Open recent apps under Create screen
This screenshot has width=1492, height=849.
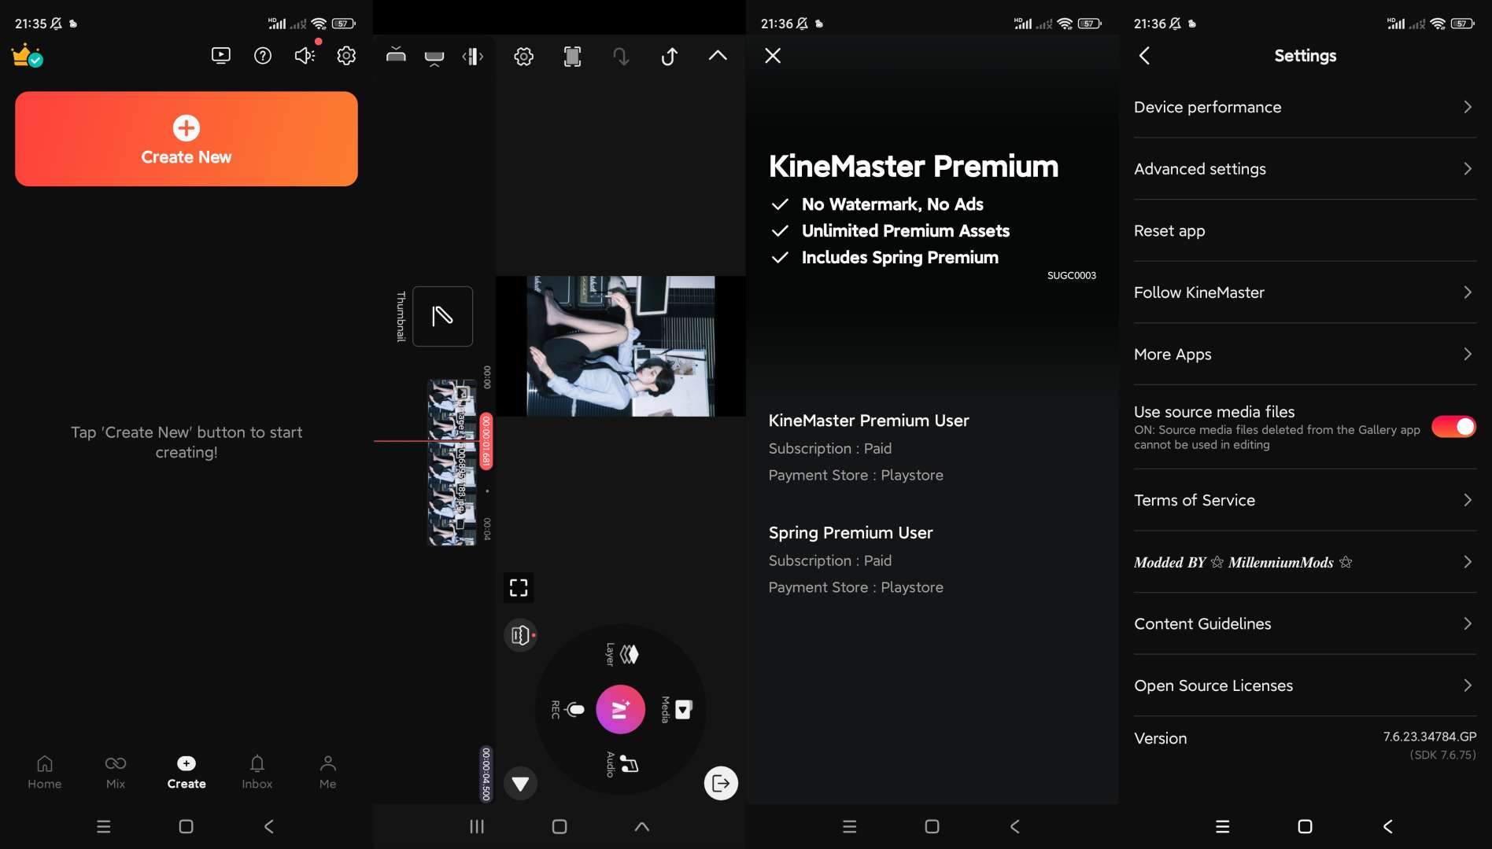103,826
